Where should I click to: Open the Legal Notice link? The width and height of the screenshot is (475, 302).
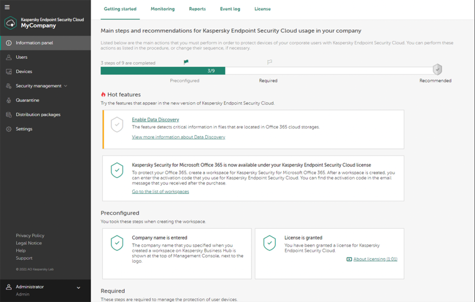point(29,243)
